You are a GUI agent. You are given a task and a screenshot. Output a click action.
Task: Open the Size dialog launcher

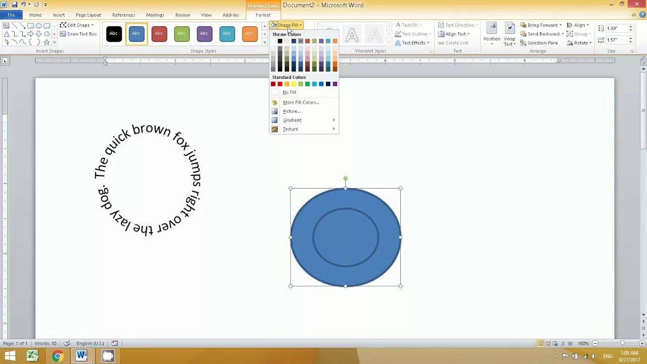pos(632,51)
